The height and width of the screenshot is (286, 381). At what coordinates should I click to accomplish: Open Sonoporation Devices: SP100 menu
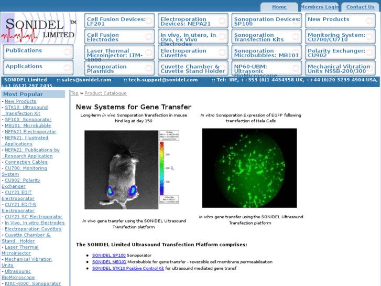267,20
